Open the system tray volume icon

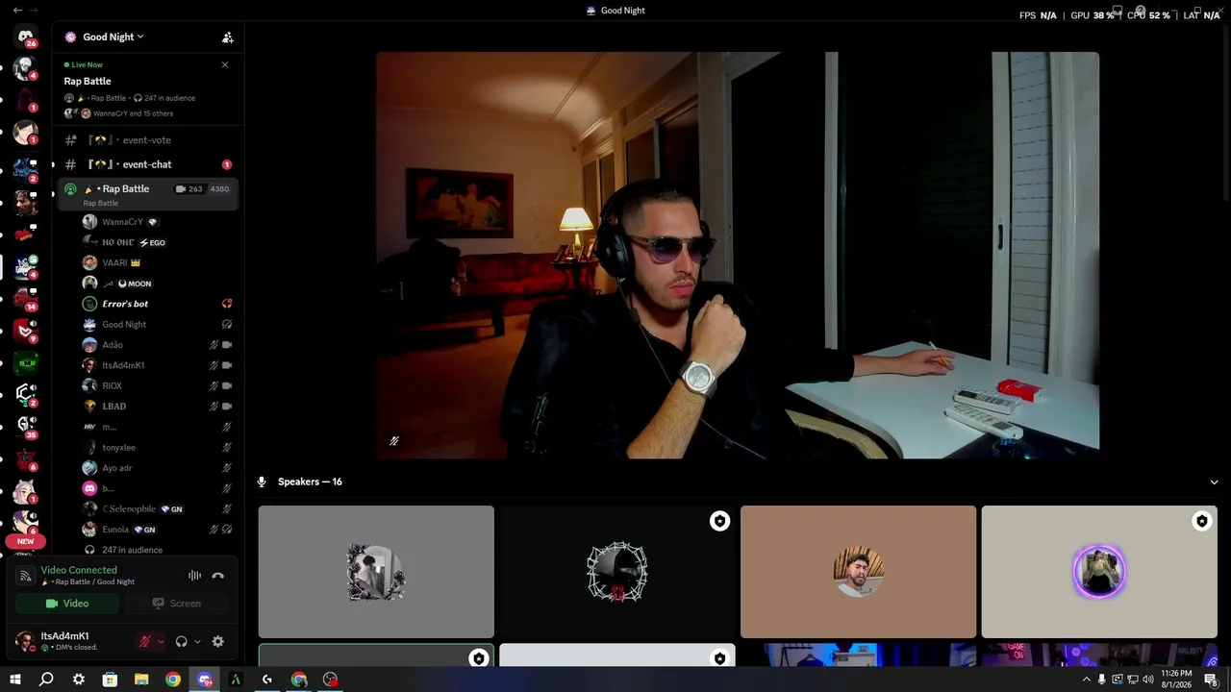tap(1147, 680)
